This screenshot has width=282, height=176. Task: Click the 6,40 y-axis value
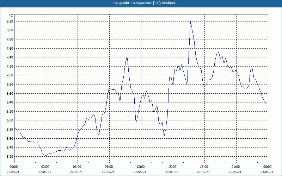tap(10, 102)
